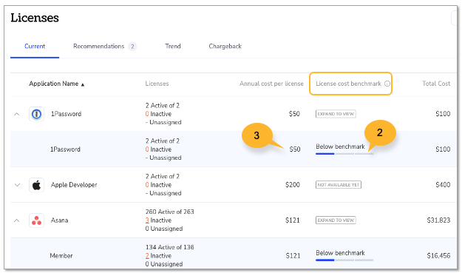Click 134 Active of 136 for Member
The height and width of the screenshot is (273, 462).
[170, 247]
